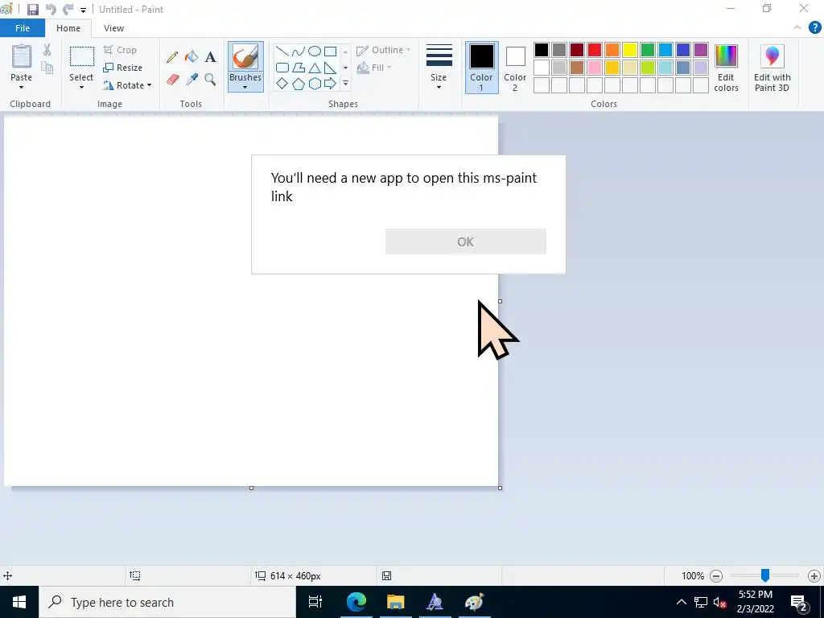Click OK in the ms-paint link dialog
The width and height of the screenshot is (824, 618).
click(466, 241)
